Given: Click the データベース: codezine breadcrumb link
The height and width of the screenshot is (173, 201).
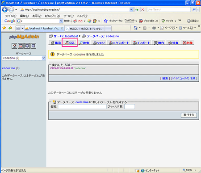Looking at the screenshot, I should click(103, 36).
